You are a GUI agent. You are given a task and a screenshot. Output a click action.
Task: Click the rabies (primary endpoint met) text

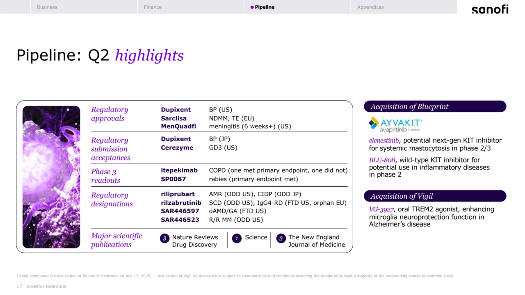coord(253,179)
